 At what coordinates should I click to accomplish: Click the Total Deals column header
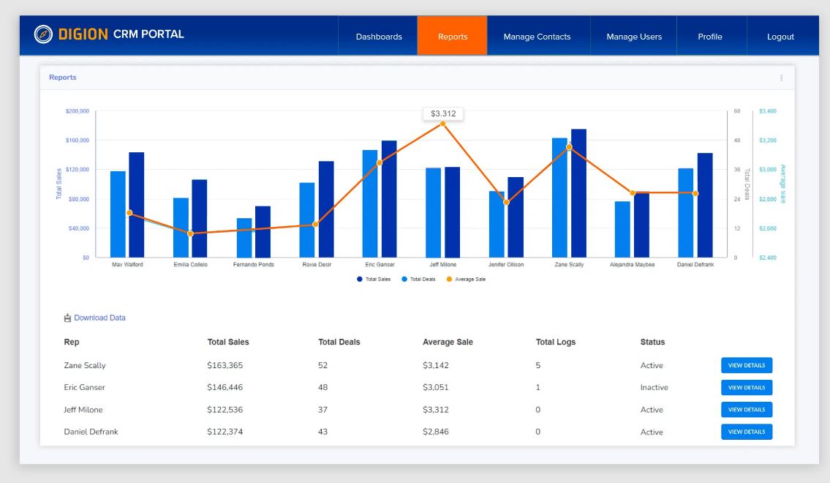coord(339,342)
